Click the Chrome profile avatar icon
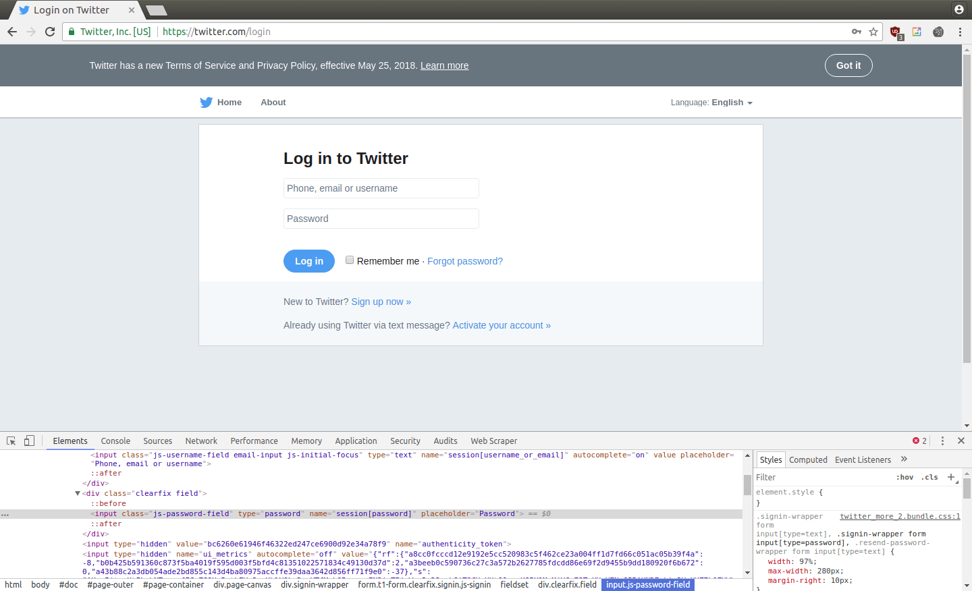 959,9
